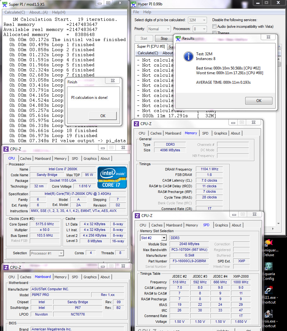The height and width of the screenshot is (331, 287).
Task: Switch to CPU tab in CPU-Z Mainboard window
Action: tap(11, 277)
